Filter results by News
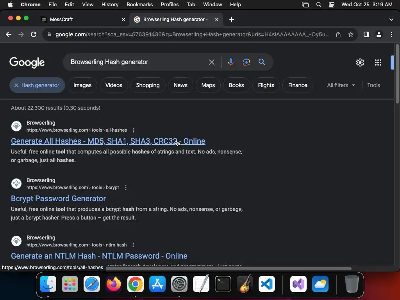 pos(180,85)
